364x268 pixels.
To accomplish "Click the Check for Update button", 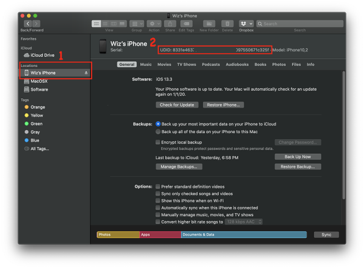I will 177,105.
